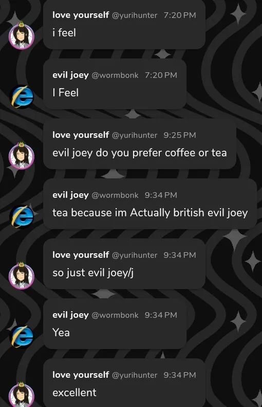Click Internet Explorer avatar beside british tea reply
262x407 pixels.
tap(22, 216)
